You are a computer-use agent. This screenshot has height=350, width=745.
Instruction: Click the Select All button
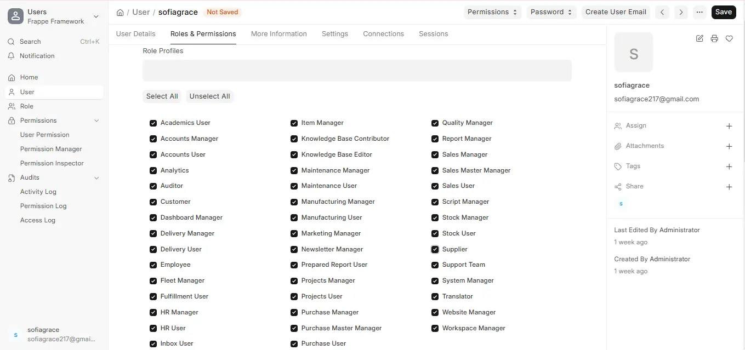coord(162,96)
